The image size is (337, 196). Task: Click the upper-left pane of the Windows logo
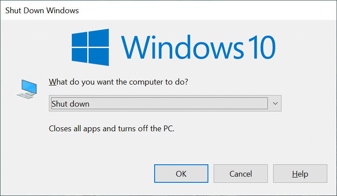(x=80, y=39)
